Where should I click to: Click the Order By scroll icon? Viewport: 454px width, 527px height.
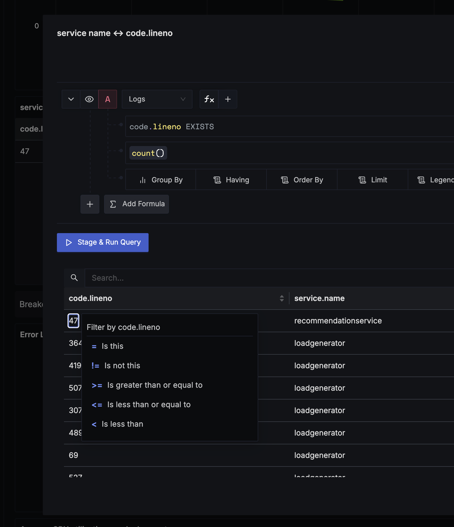click(285, 180)
